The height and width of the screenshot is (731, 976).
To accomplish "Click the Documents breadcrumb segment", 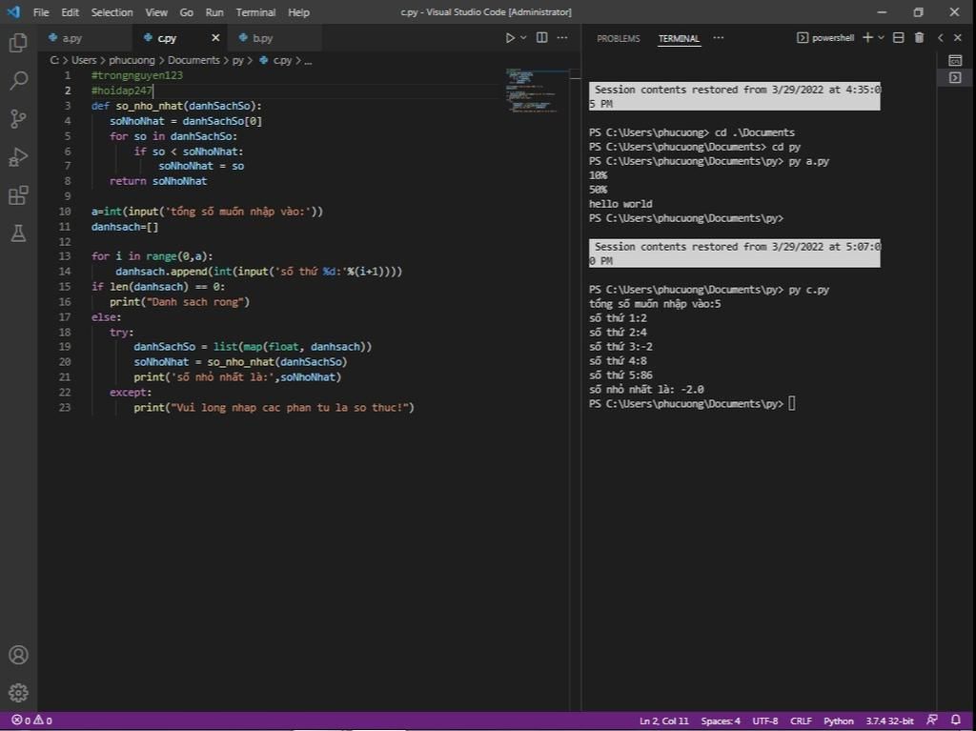I will (x=193, y=60).
